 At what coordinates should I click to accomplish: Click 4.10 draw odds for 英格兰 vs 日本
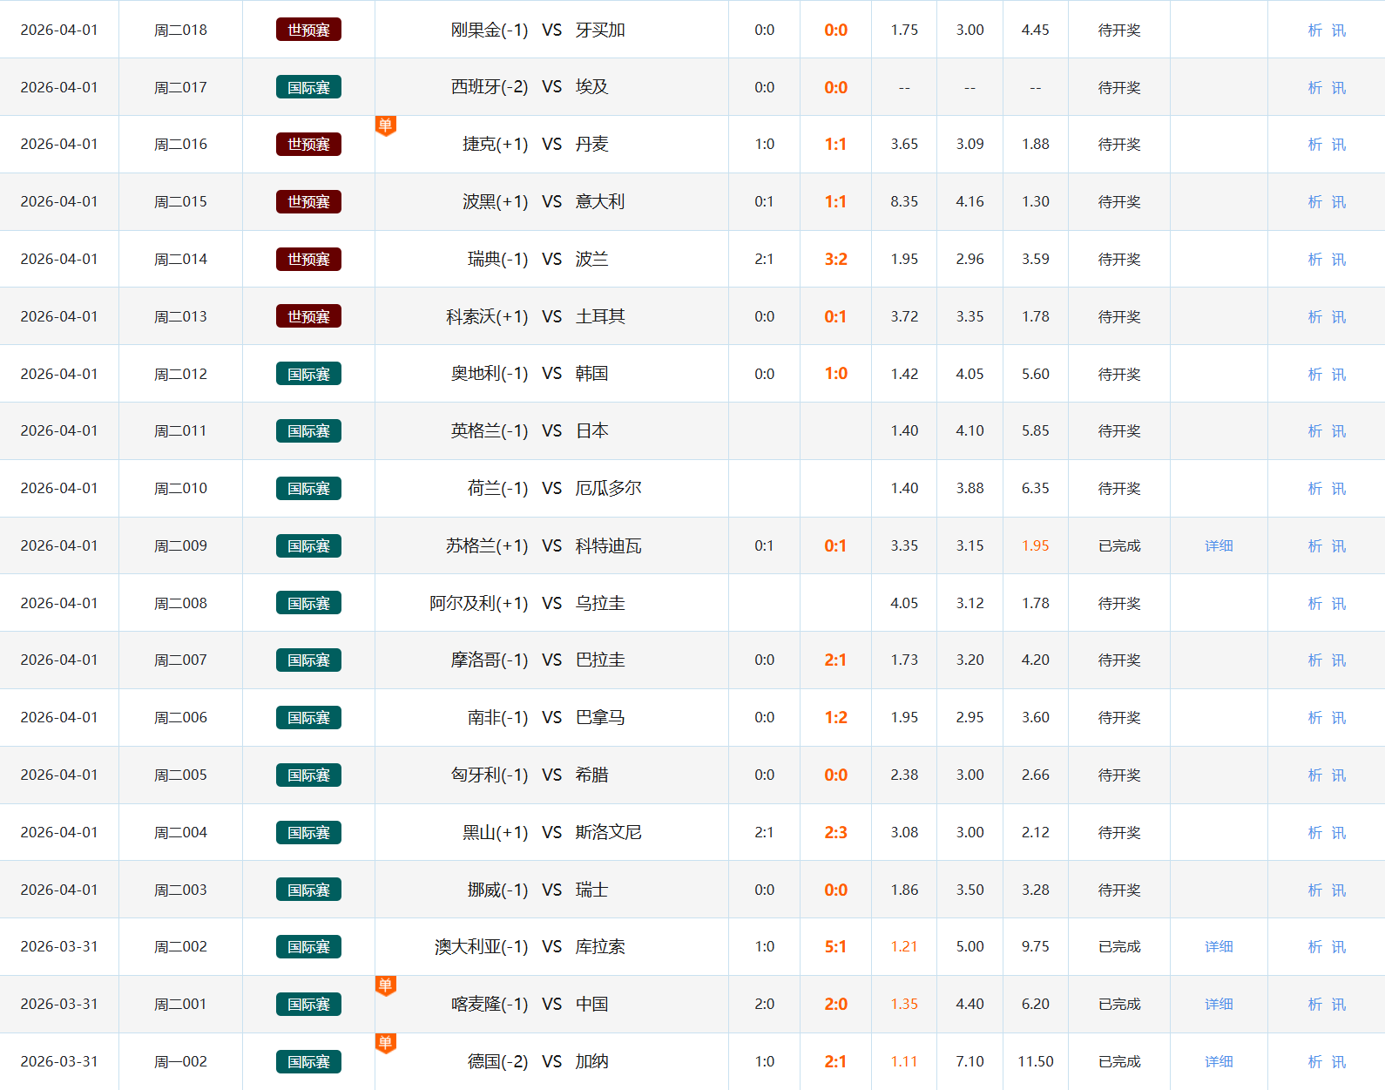pyautogui.click(x=969, y=431)
